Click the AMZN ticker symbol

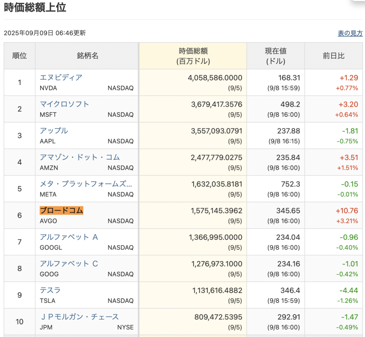tap(49, 168)
